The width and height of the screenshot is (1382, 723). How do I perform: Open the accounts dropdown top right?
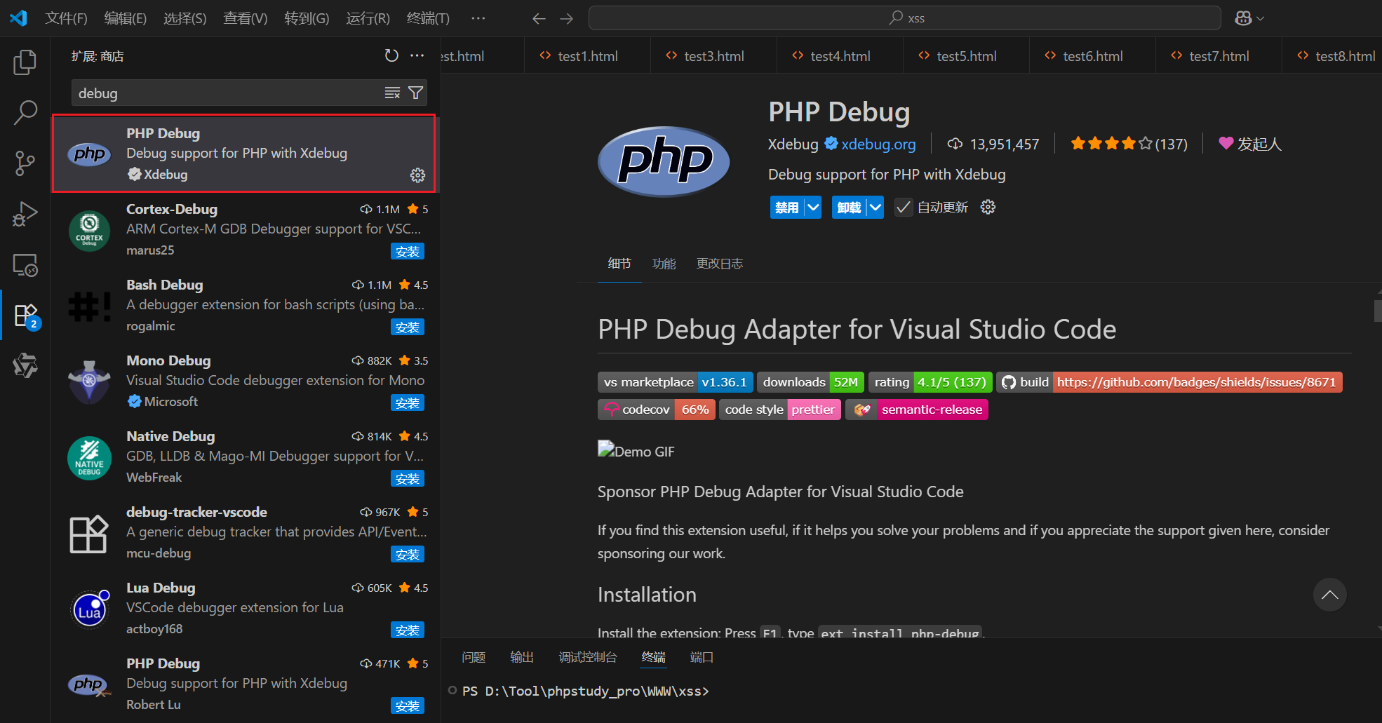[x=1249, y=18]
